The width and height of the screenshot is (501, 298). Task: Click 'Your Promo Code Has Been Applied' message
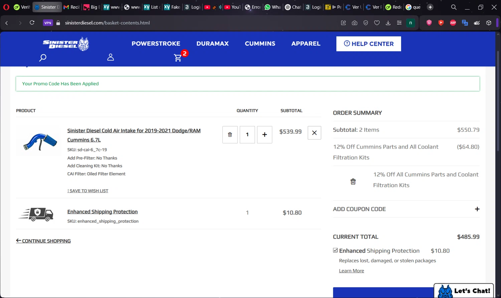pos(60,84)
